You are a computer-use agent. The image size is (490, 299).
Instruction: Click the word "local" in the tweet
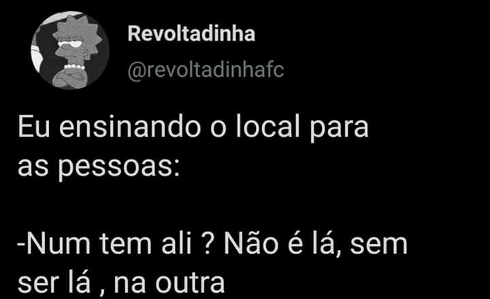pos(268,126)
